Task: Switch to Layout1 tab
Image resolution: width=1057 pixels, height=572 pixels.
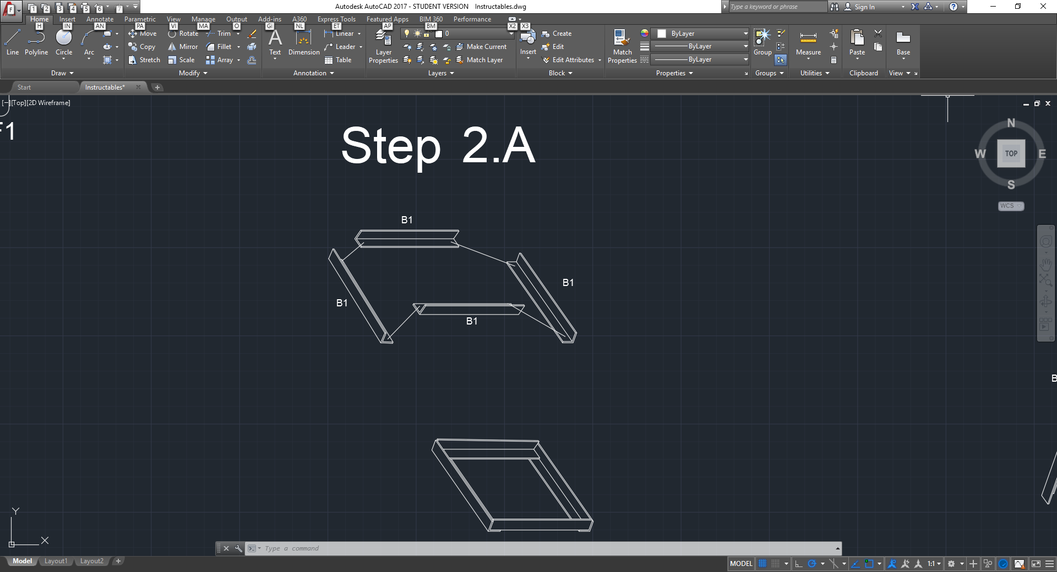Action: [x=56, y=561]
